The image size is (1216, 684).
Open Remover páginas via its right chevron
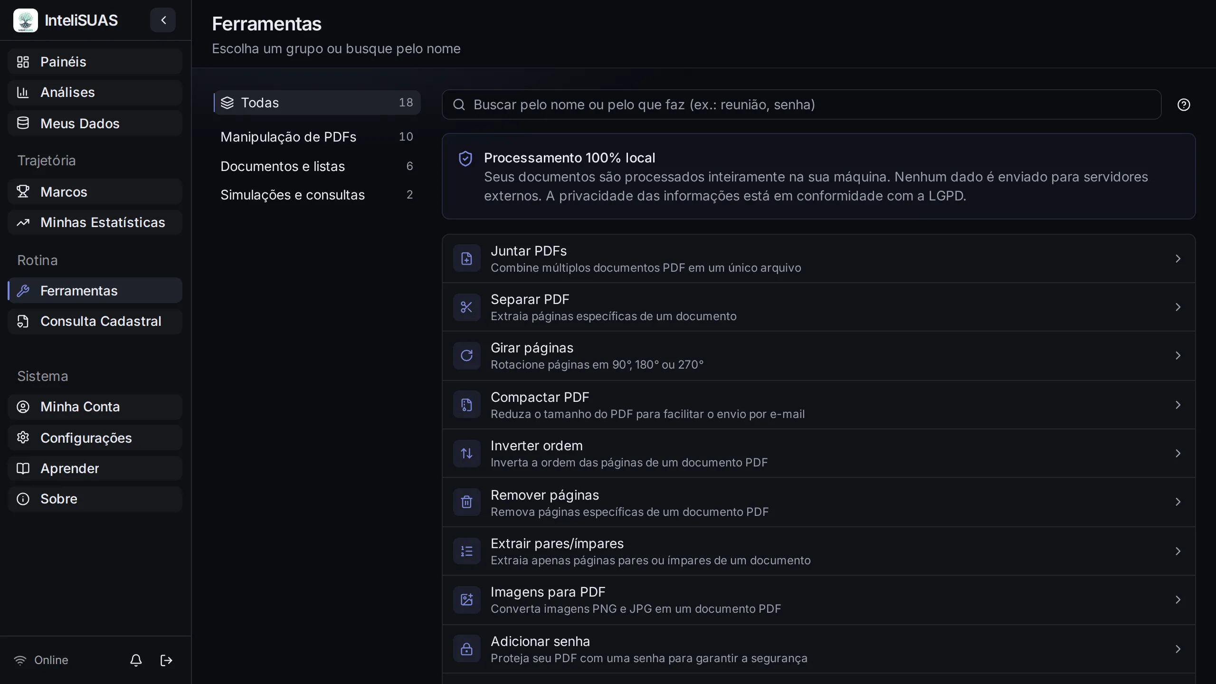point(1178,502)
